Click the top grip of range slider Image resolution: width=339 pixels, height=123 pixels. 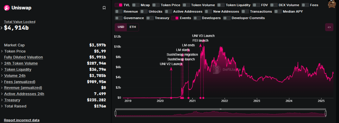click(x=220, y=109)
